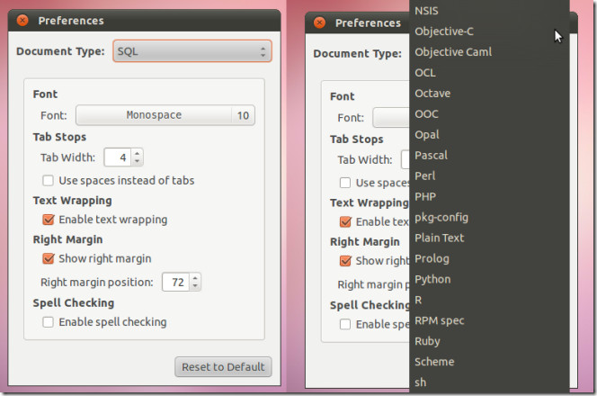Select Pascal from the list
597x396 pixels.
489,155
